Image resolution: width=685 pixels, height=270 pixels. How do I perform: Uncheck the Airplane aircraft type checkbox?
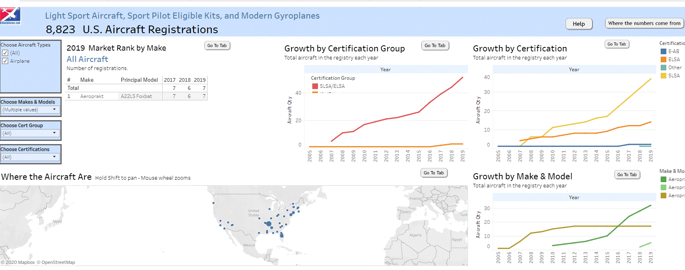tap(5, 61)
